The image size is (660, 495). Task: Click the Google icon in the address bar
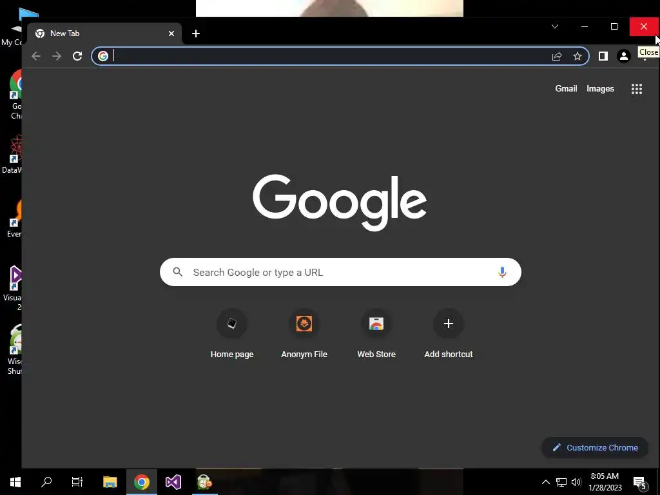point(103,56)
